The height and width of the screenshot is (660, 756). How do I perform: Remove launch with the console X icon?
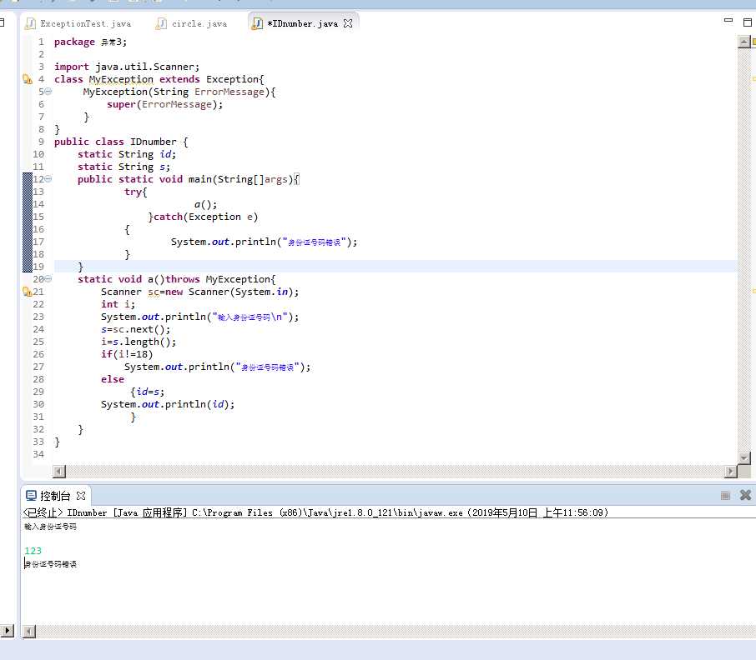pyautogui.click(x=745, y=495)
